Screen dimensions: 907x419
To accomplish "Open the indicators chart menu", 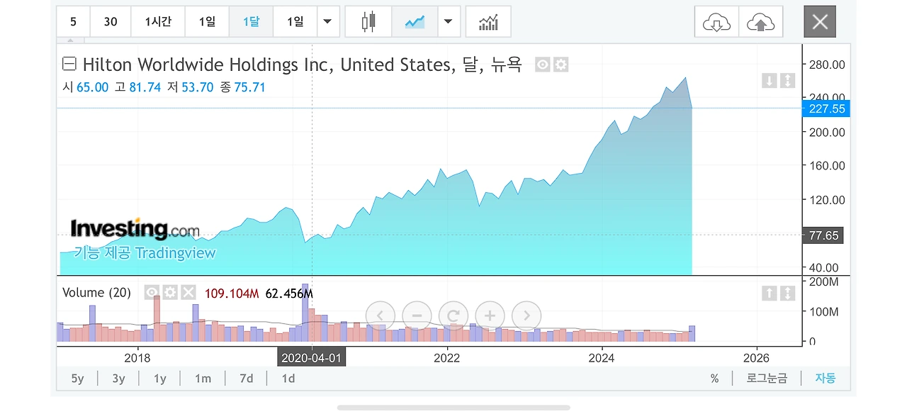I will coord(488,22).
